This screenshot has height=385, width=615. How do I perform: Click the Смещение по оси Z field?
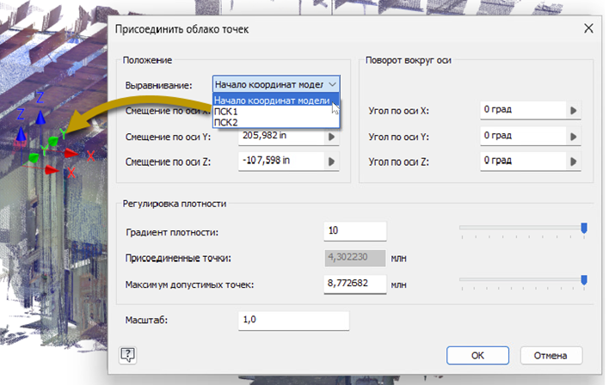coord(281,162)
